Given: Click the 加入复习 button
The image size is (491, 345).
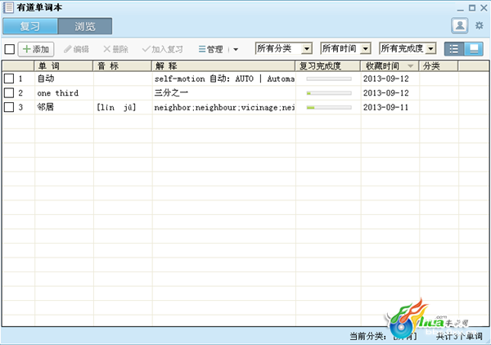Looking at the screenshot, I should [162, 49].
